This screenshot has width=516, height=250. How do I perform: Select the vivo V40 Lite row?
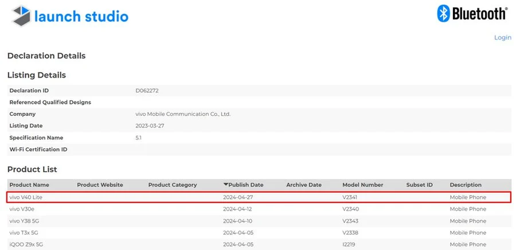(x=25, y=197)
